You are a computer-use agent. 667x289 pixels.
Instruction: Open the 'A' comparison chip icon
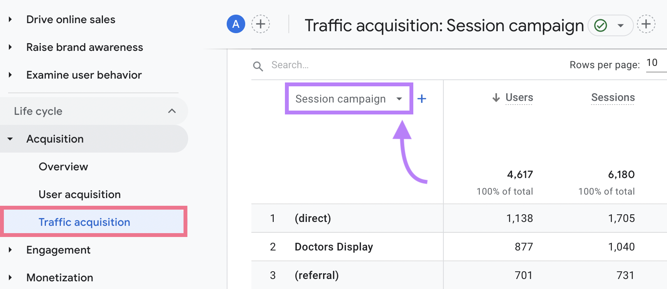(236, 24)
